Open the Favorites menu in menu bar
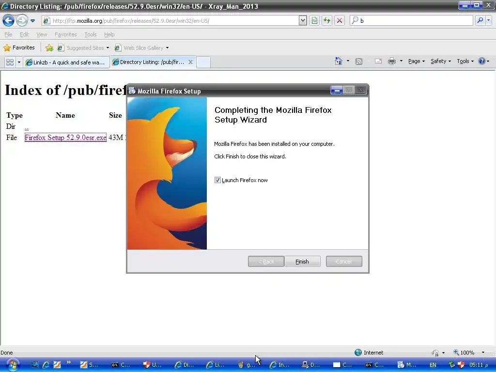This screenshot has width=496, height=372. click(65, 34)
